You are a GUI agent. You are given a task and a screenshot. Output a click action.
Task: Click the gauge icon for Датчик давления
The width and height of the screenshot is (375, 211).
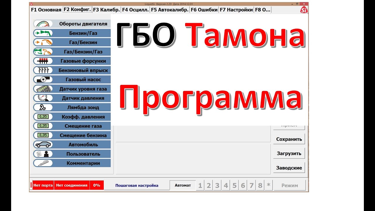point(43,98)
